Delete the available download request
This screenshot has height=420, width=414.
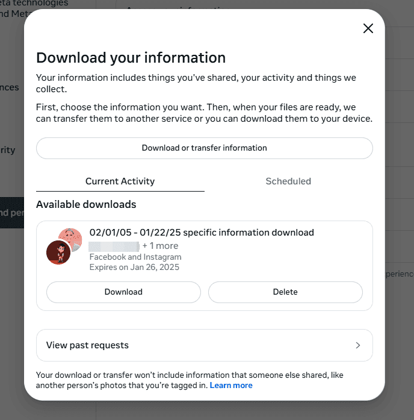pyautogui.click(x=285, y=292)
